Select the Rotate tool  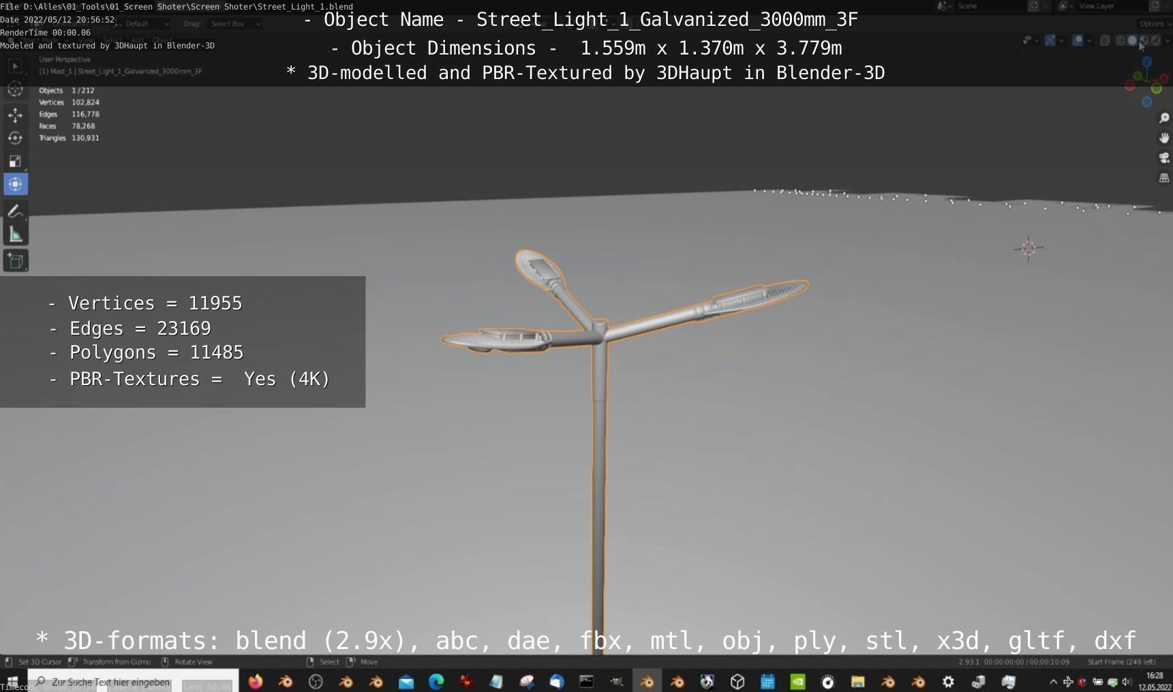pyautogui.click(x=15, y=138)
